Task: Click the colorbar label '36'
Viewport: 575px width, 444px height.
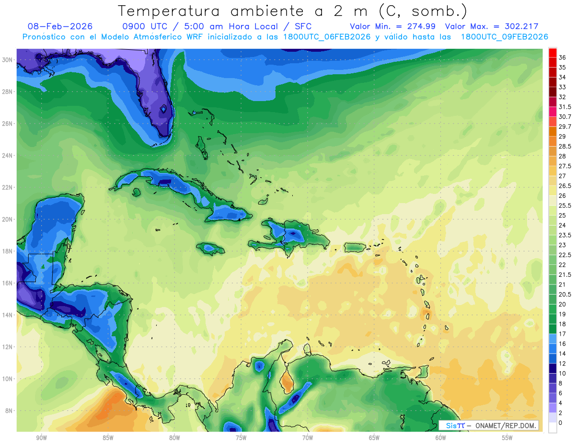Action: (x=563, y=57)
